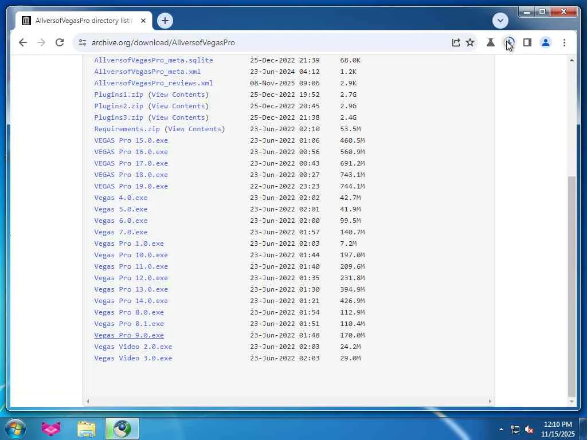Download Vegas Pro 8.1.exe
The height and width of the screenshot is (440, 587).
coord(129,324)
